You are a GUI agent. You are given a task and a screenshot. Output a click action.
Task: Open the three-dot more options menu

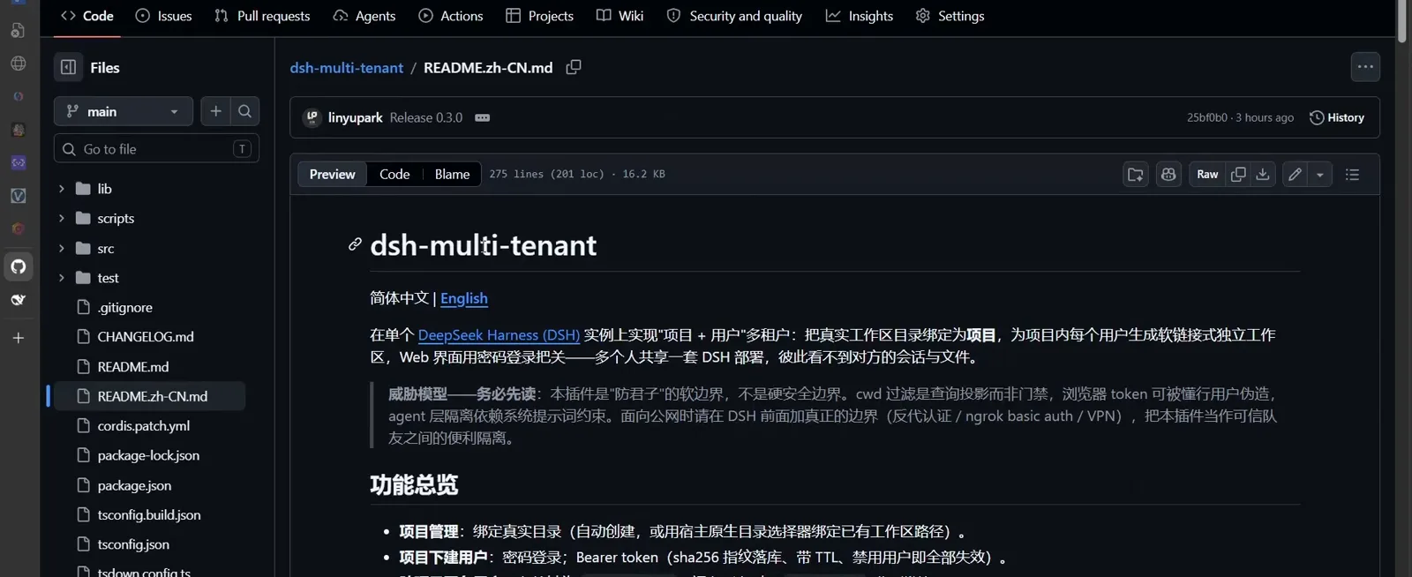tap(1365, 67)
